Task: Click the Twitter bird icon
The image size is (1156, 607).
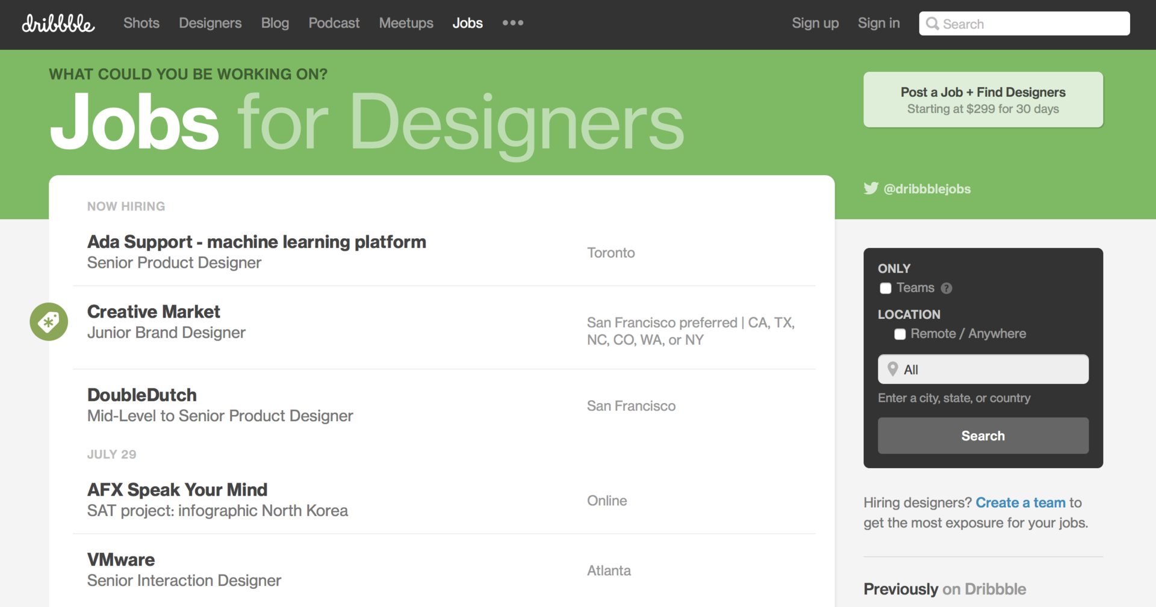Action: [871, 188]
